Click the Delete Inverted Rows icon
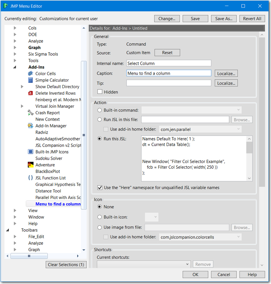 click(x=30, y=93)
